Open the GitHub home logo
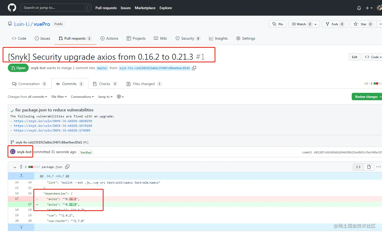382x235 pixels. [x=12, y=8]
